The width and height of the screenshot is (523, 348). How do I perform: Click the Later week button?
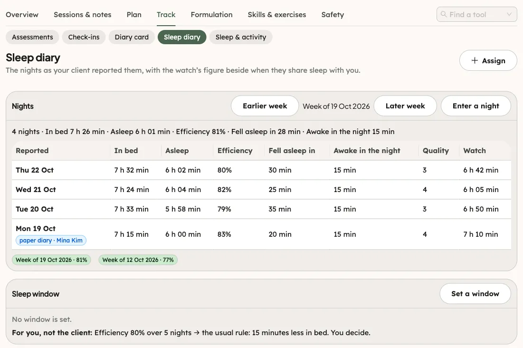point(405,106)
